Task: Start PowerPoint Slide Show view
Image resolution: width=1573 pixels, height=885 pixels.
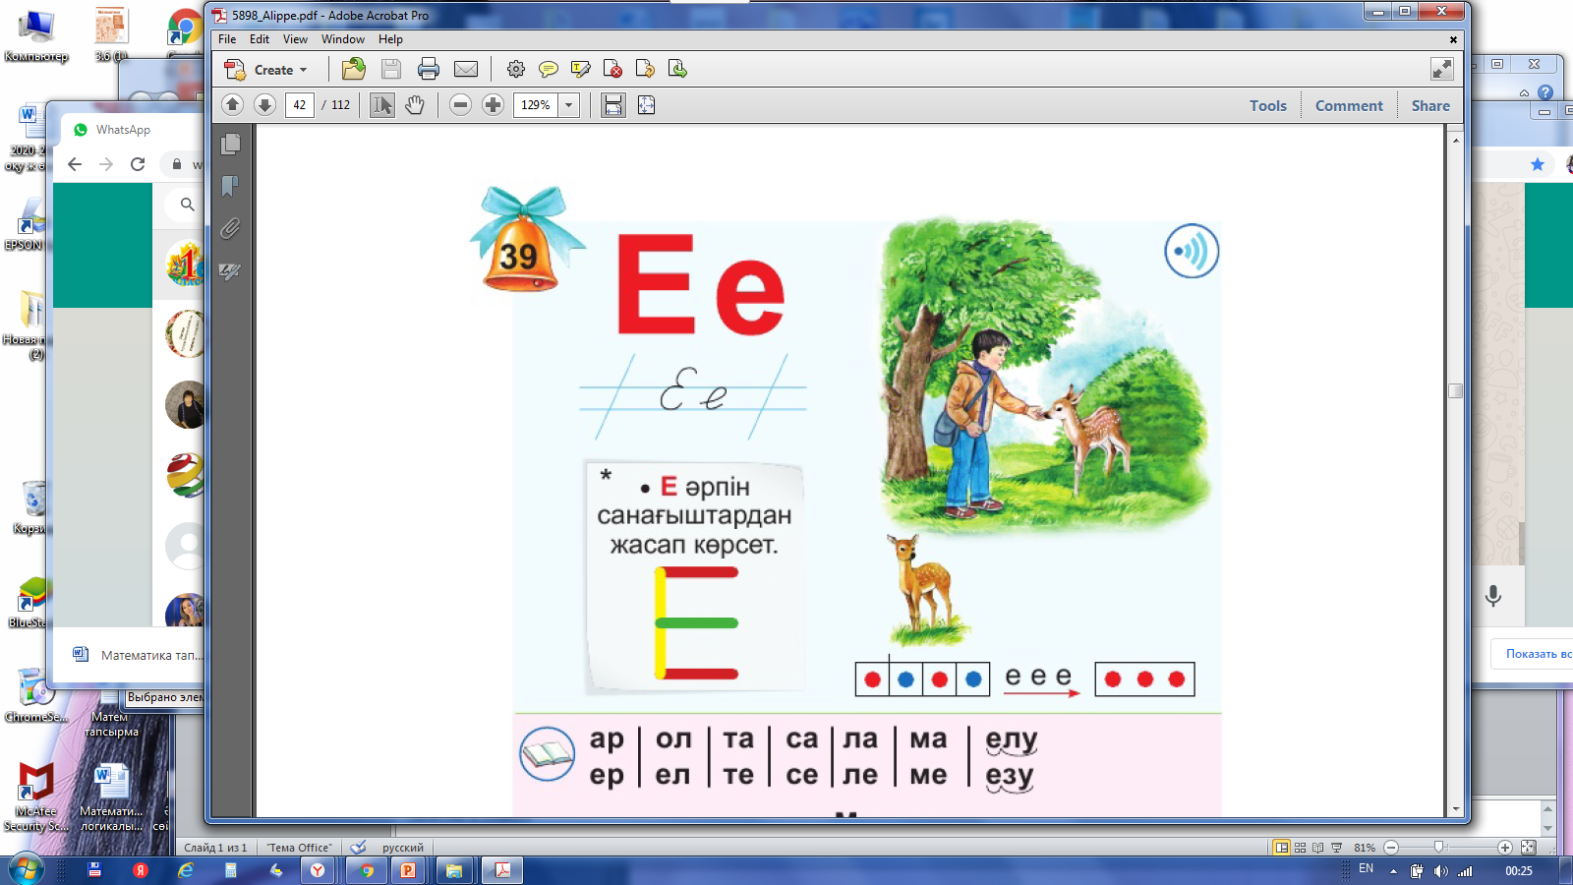Action: tap(1336, 847)
